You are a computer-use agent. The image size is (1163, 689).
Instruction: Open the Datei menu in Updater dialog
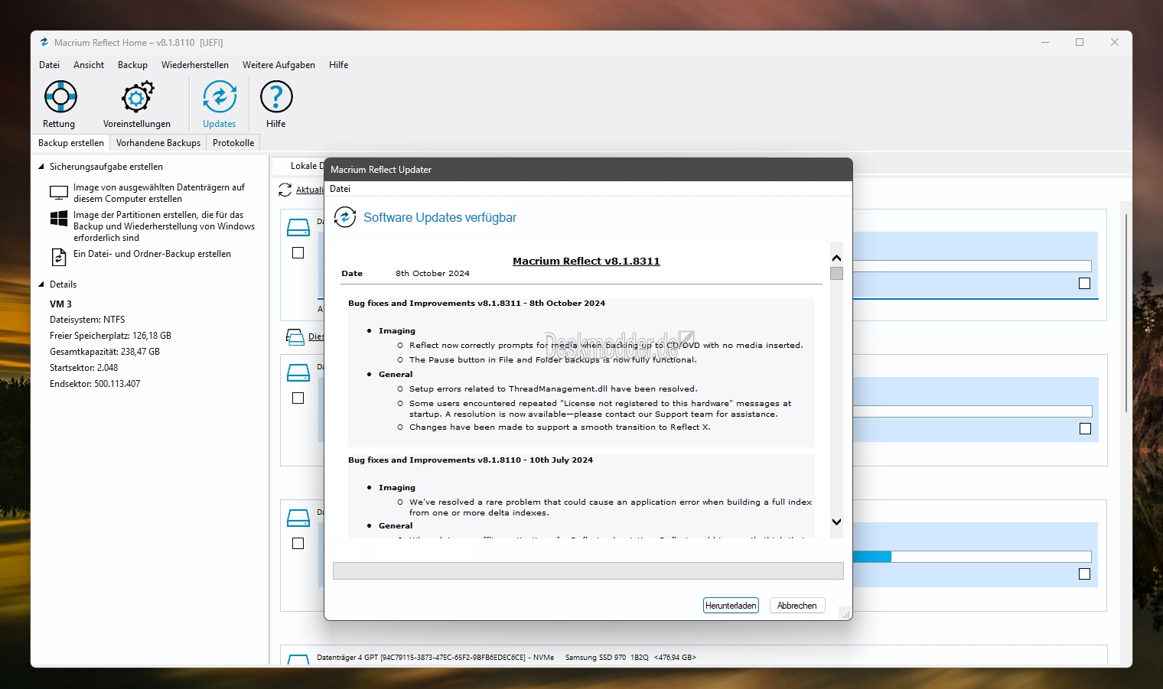(x=340, y=189)
